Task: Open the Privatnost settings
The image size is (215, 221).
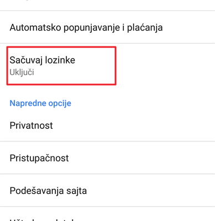Action: pyautogui.click(x=107, y=125)
